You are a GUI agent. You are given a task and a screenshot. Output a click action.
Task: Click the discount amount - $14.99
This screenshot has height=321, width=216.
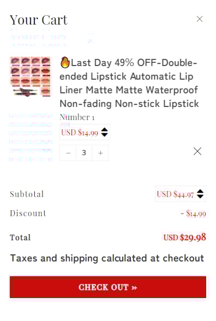tap(193, 214)
